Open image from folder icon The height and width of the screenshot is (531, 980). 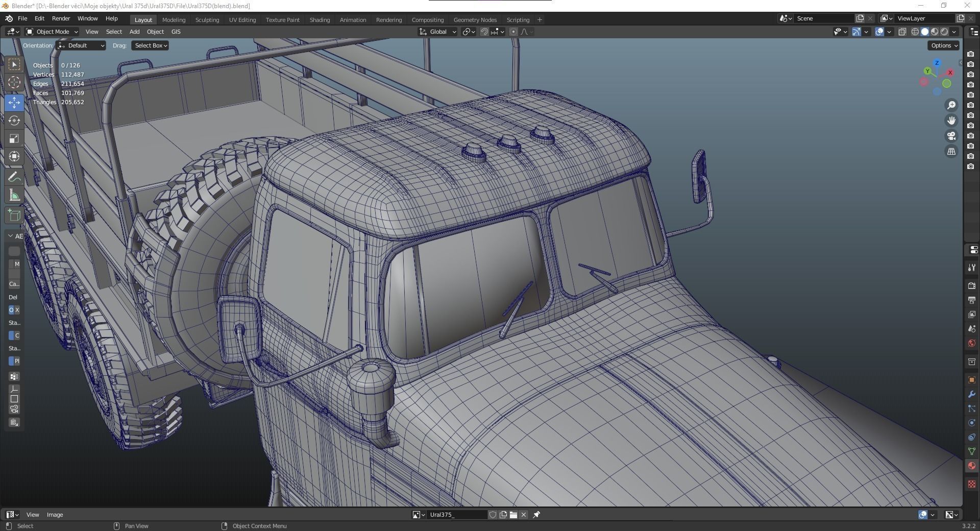[x=513, y=515]
